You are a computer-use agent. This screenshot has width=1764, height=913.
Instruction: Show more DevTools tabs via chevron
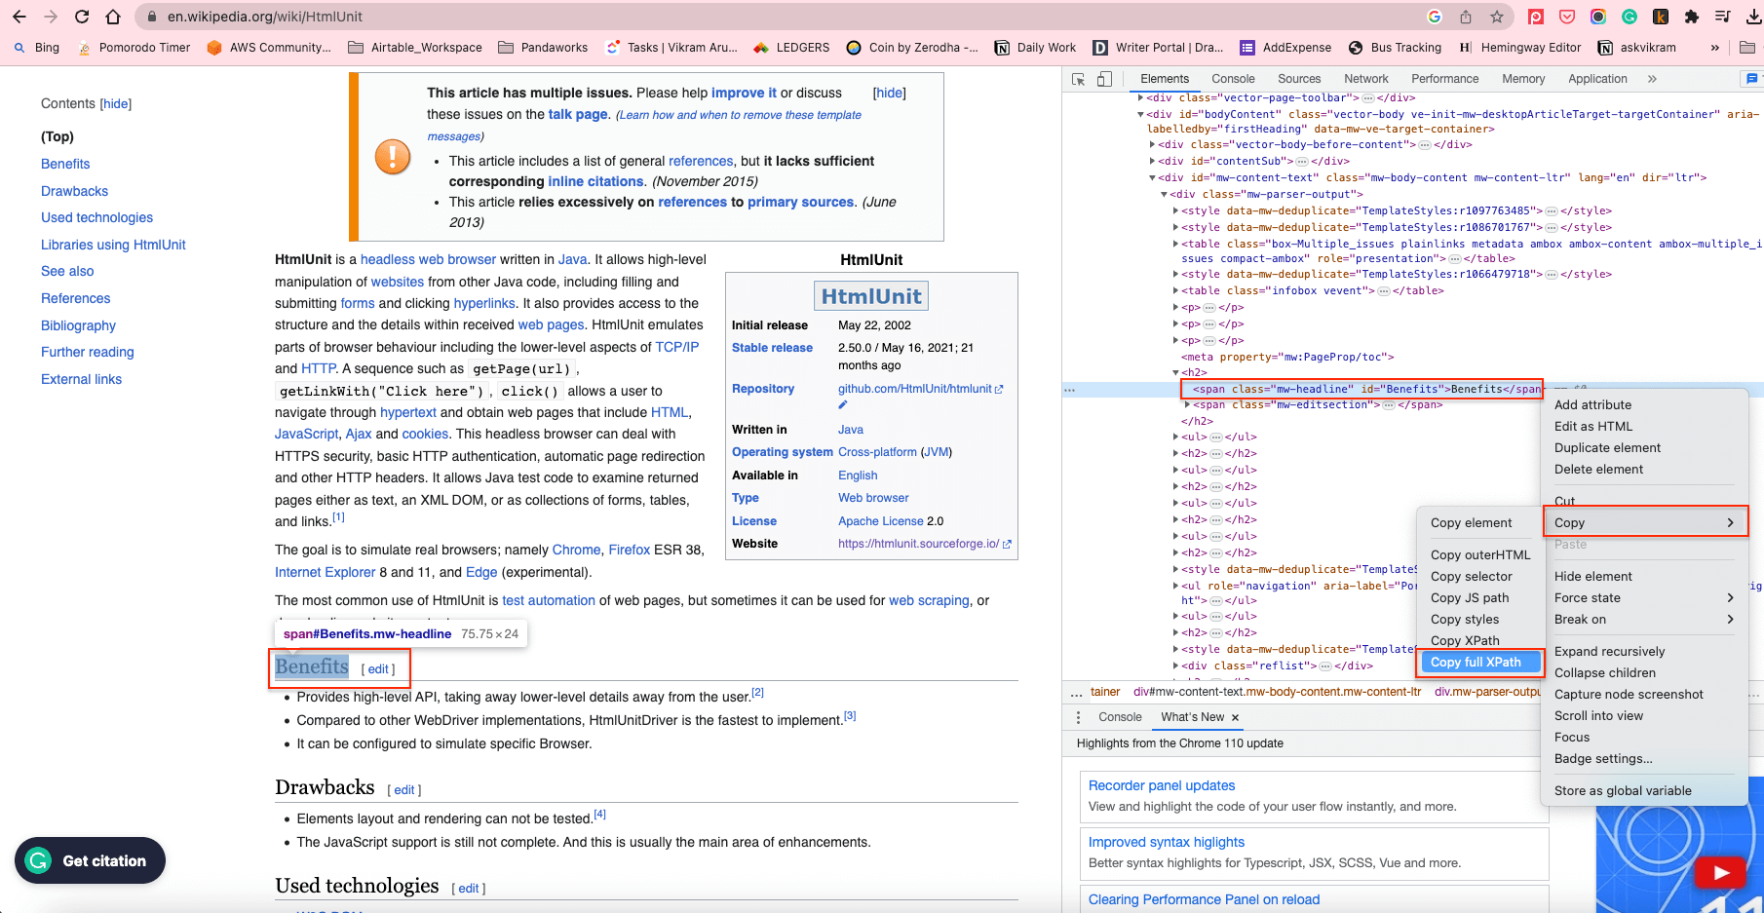[x=1652, y=79]
